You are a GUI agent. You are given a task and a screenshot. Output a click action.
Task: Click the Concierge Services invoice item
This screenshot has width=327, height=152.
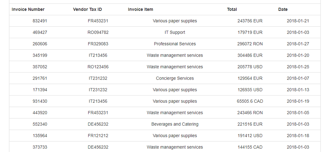click(175, 78)
